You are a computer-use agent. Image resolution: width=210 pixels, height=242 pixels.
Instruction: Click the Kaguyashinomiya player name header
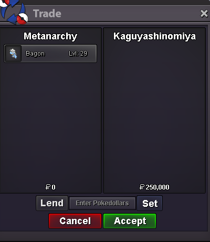click(x=154, y=36)
